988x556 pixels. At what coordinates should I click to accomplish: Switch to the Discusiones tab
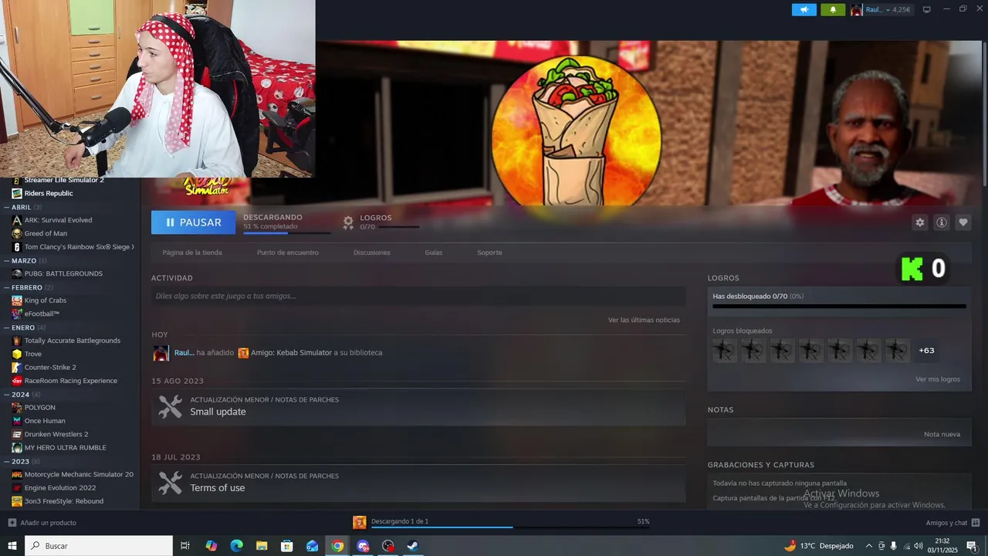372,253
